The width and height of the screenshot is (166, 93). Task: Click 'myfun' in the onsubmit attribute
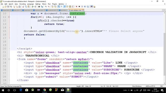pyautogui.click(x=82, y=59)
